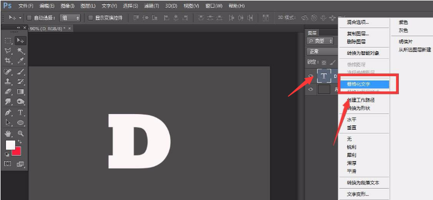Image resolution: width=433 pixels, height=200 pixels.
Task: Open the 正常 blend mode dropdown
Action: point(322,51)
